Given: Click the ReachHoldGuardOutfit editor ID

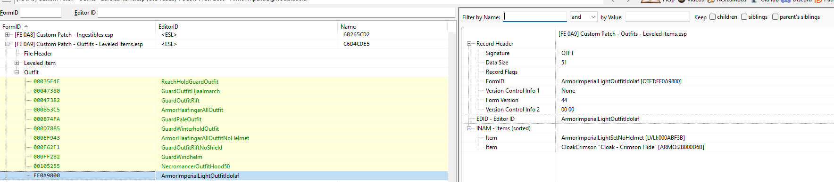Looking at the screenshot, I should 190,82.
